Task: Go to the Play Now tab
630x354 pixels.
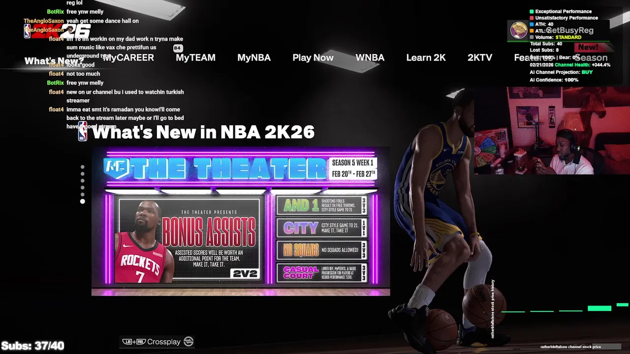Action: (313, 58)
